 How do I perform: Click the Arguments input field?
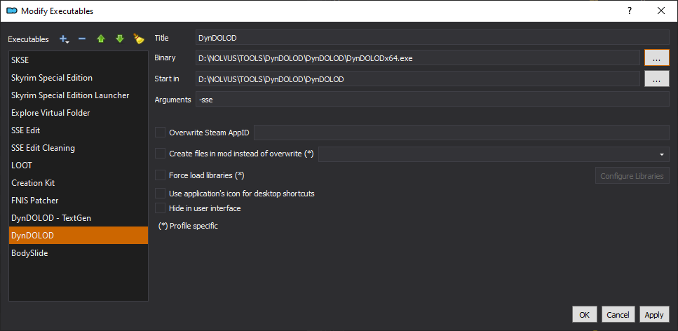coord(433,100)
